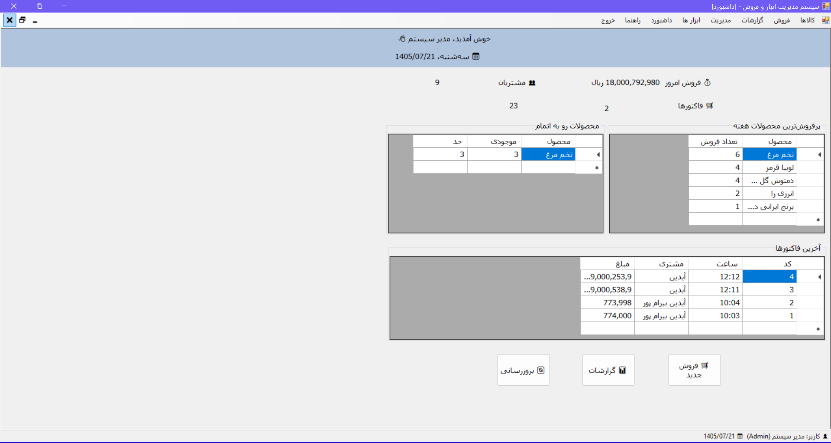This screenshot has height=443, width=831.
Task: Select invoice row with time 10:04
Action: point(702,302)
